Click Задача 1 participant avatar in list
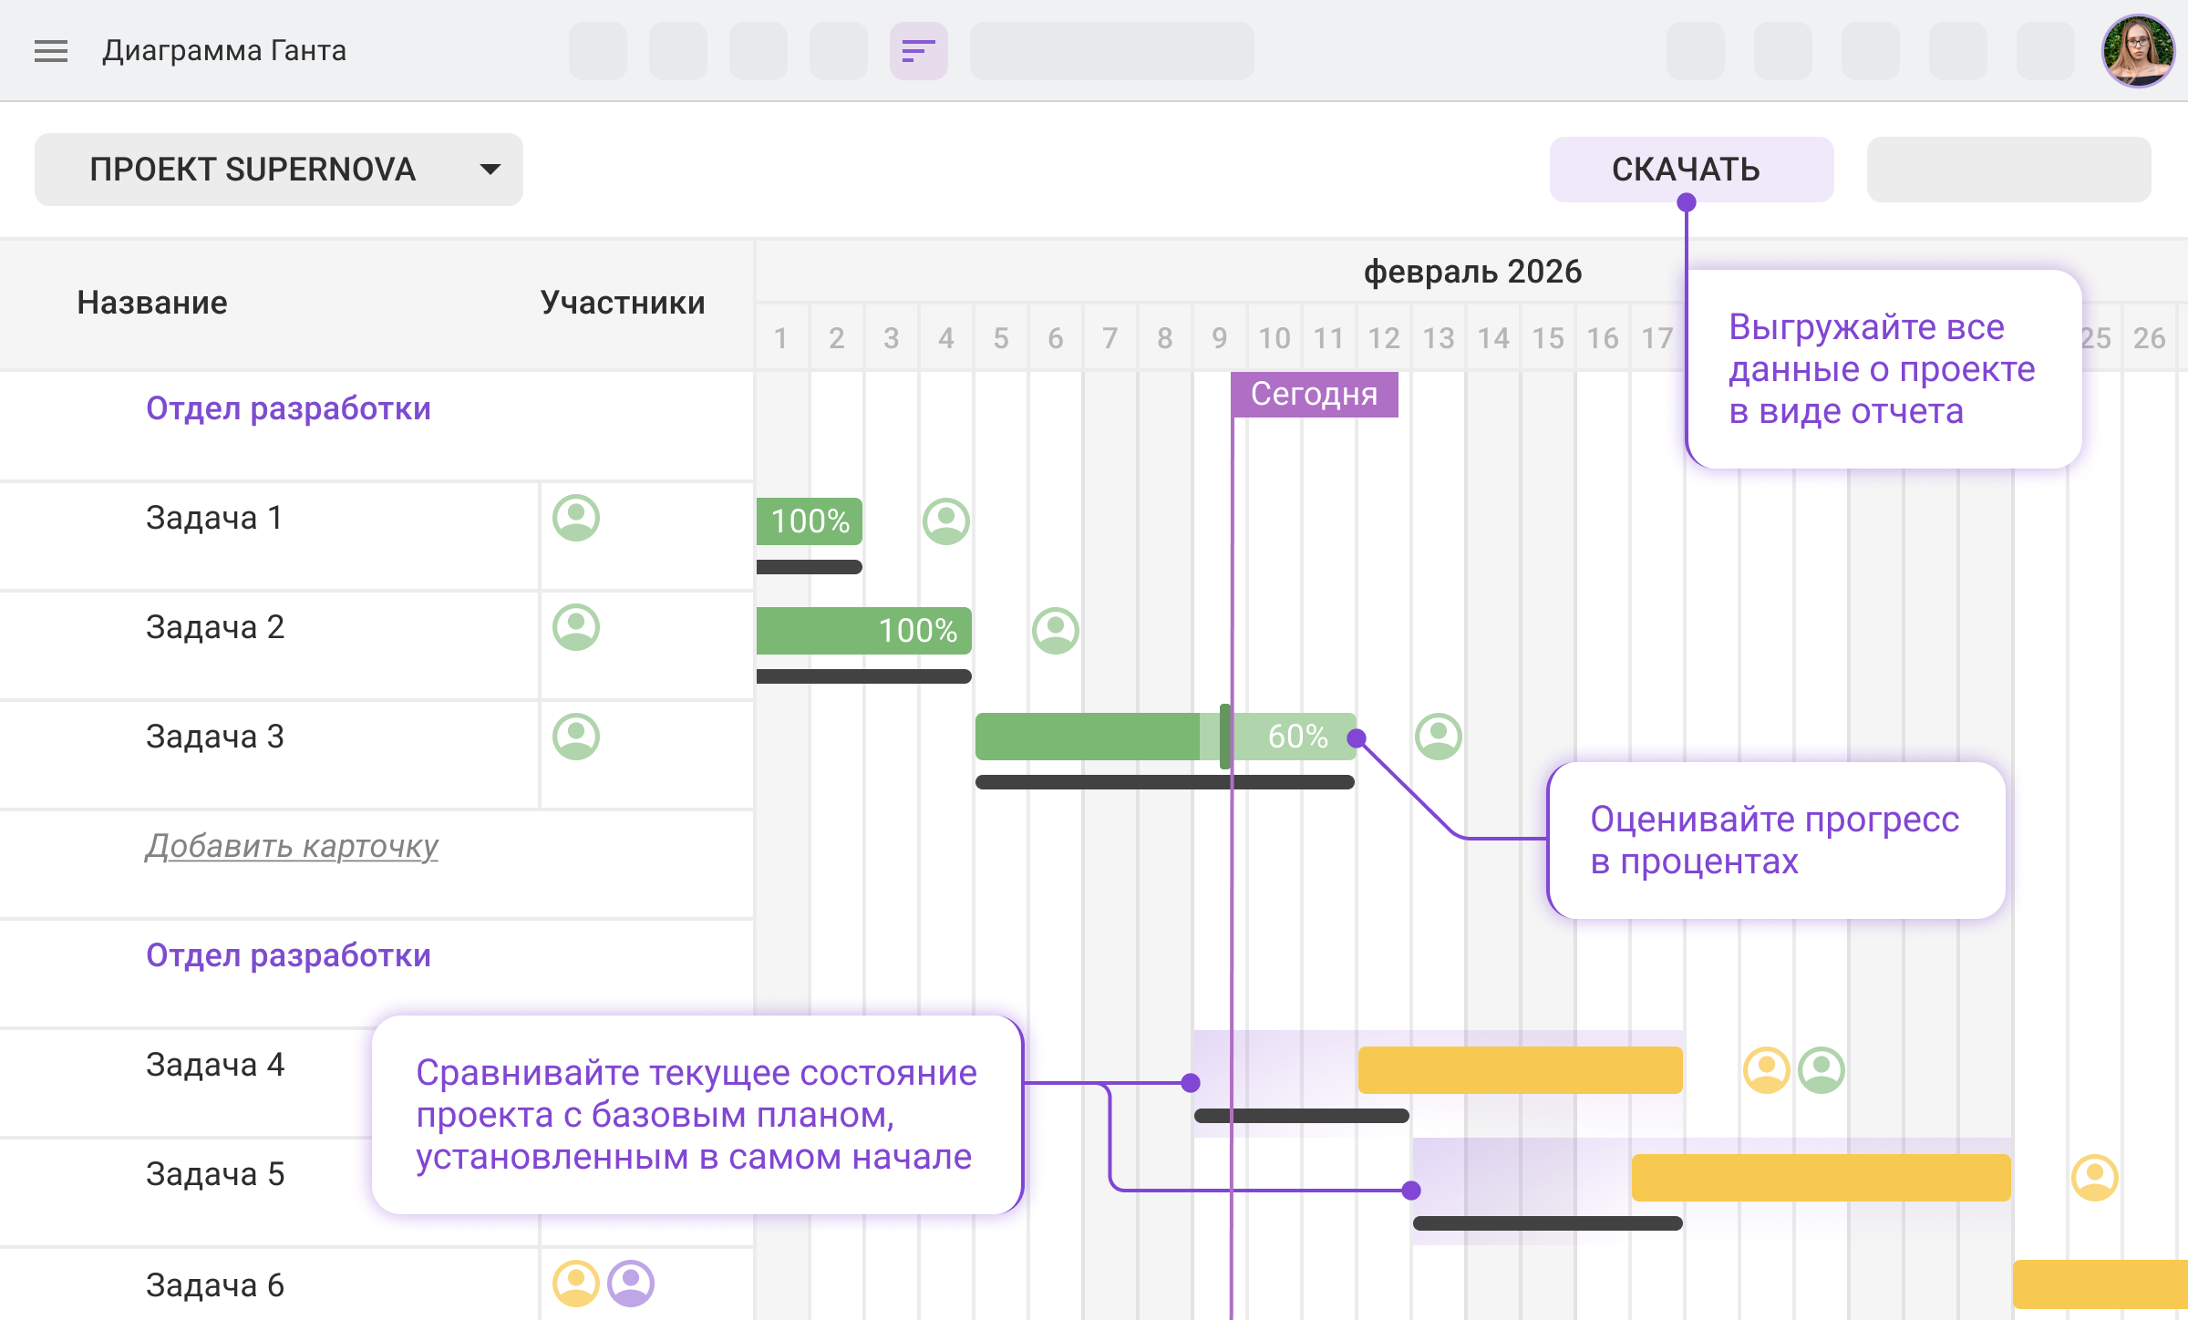This screenshot has width=2188, height=1320. coord(576,518)
